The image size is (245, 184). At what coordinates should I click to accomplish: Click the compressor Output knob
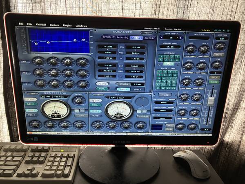pyautogui.click(x=78, y=101)
